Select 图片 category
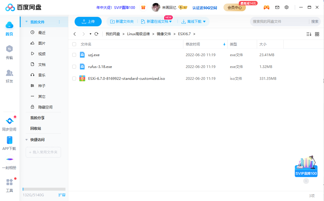 [x=42, y=43]
